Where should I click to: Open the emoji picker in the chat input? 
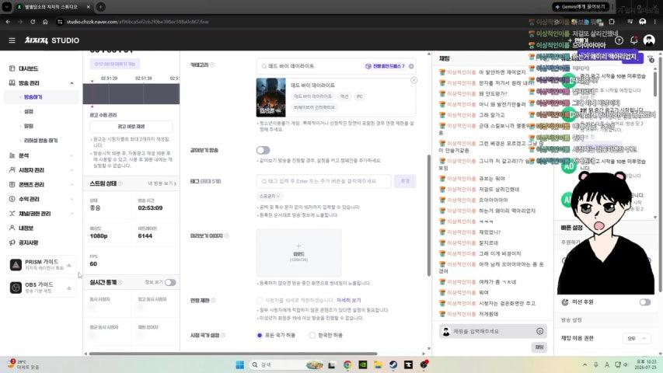click(540, 331)
